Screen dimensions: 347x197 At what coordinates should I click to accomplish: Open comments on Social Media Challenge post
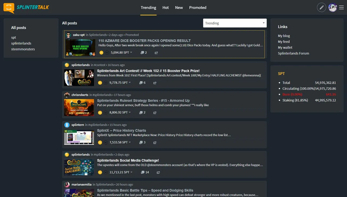(145, 172)
